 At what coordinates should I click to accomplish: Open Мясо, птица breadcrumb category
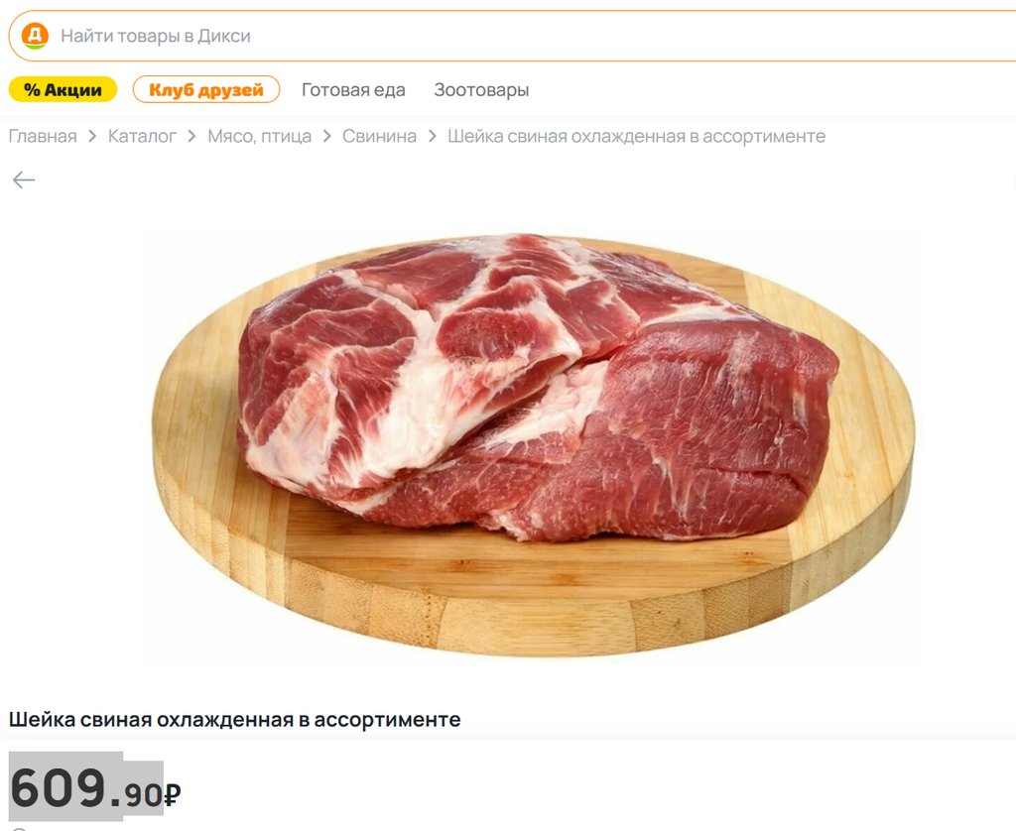coord(259,136)
